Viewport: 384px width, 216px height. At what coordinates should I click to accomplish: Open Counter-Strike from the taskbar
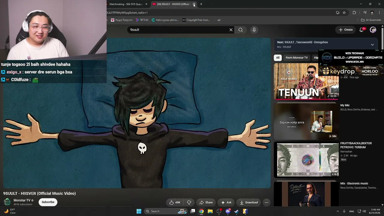click(245, 211)
